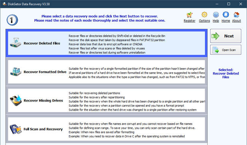Select Recover Formatted Drive mode label
The image size is (247, 145).
pyautogui.click(x=45, y=72)
